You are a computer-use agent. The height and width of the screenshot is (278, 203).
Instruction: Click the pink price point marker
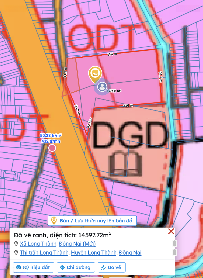[52, 148]
